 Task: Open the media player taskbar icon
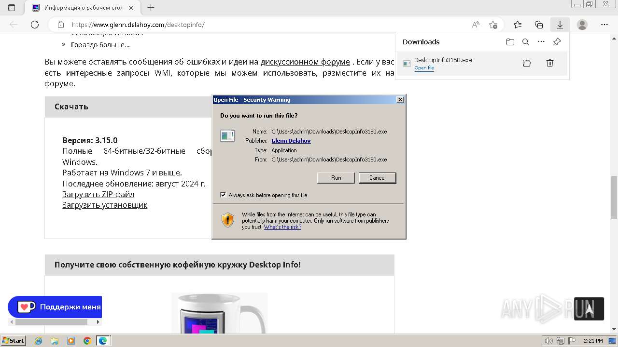71,341
